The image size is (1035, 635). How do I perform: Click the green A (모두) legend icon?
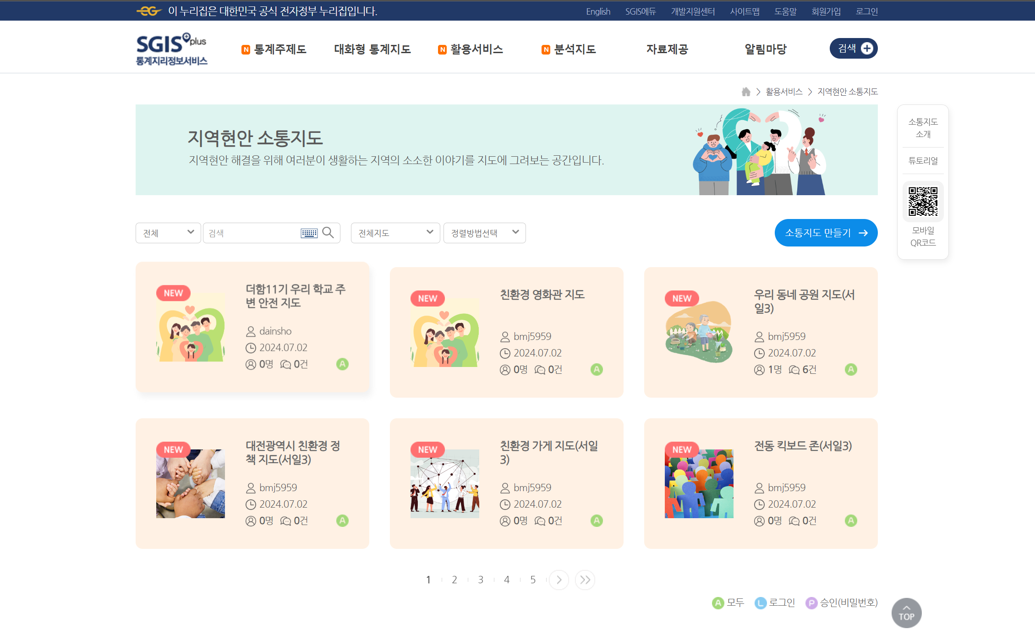click(718, 602)
